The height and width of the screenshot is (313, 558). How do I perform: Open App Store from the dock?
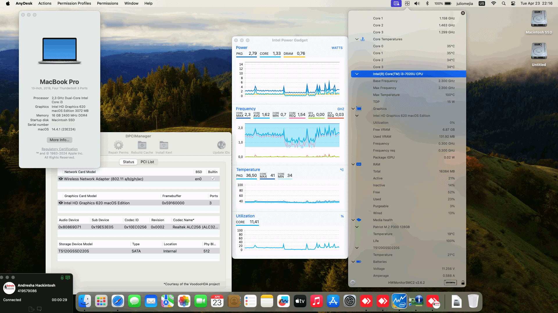click(333, 301)
